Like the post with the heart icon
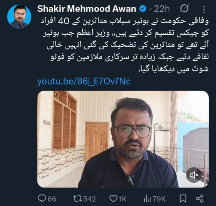 click(x=113, y=199)
